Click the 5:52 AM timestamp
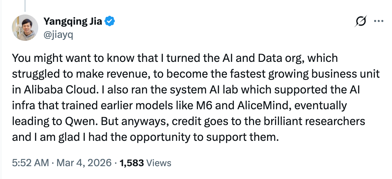 click(x=30, y=163)
